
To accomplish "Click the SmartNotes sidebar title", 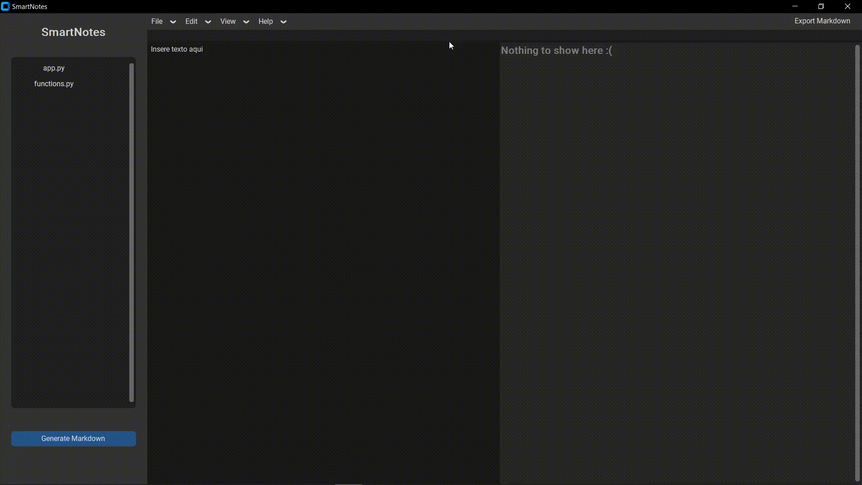I will tap(74, 32).
